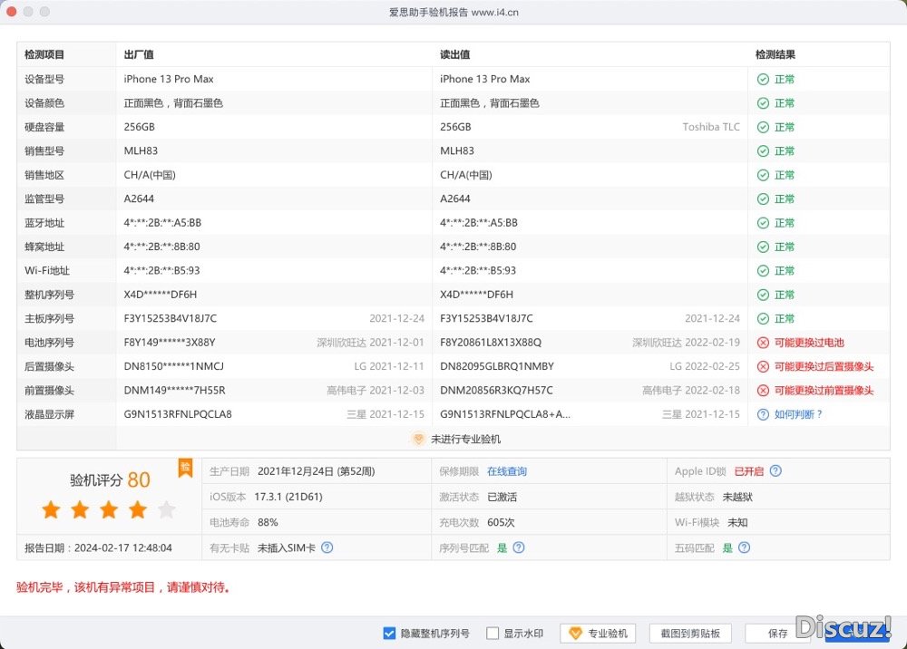Click the factory 主板序列号 F3Y15253B4V18J7C value
The width and height of the screenshot is (907, 649).
pos(171,318)
